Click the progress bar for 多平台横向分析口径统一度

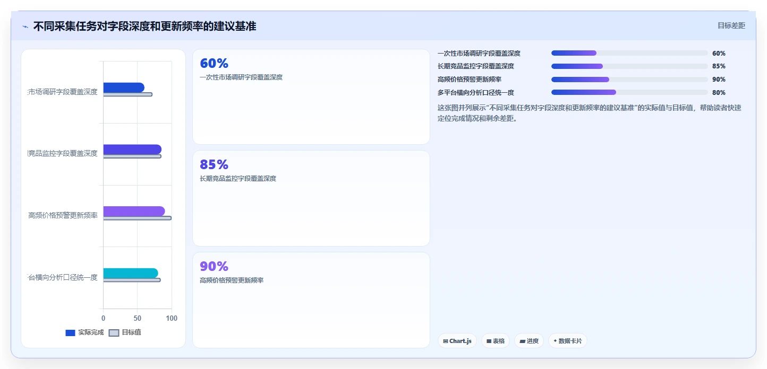[629, 92]
